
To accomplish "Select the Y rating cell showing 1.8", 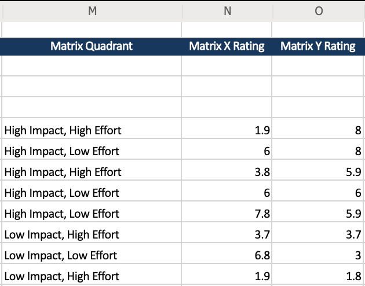I will (x=317, y=276).
